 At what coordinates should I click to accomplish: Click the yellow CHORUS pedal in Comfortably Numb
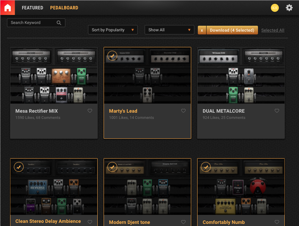[225, 207]
